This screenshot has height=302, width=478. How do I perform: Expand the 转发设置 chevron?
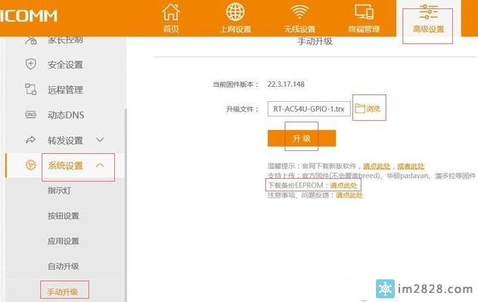pos(100,140)
